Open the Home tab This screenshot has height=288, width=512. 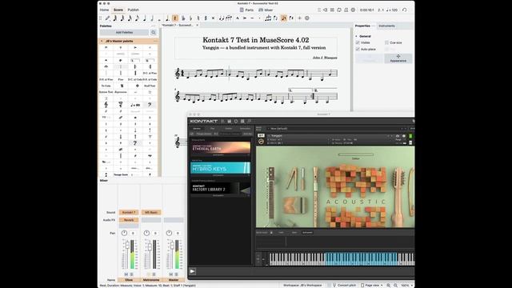click(x=104, y=10)
